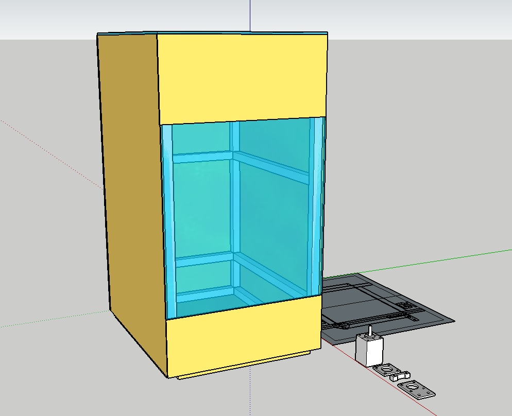Select the mounting plate nearest the stepper motor
The height and width of the screenshot is (416, 512).
[x=387, y=370]
